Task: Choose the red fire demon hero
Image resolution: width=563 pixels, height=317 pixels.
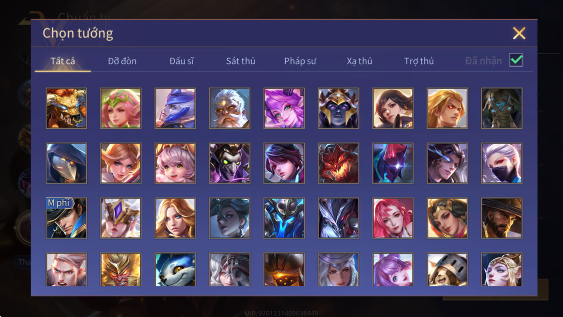Action: tap(339, 163)
